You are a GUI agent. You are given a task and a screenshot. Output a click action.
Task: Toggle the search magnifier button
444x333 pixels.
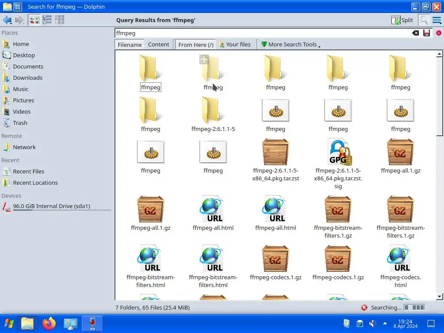pos(424,20)
